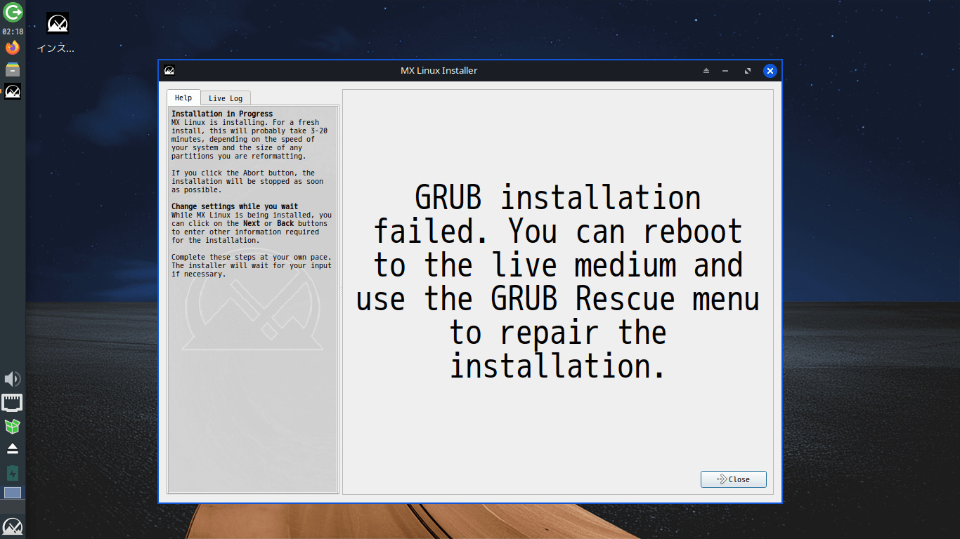The width and height of the screenshot is (960, 539).
Task: Click the volume speaker icon
Action: 13,380
